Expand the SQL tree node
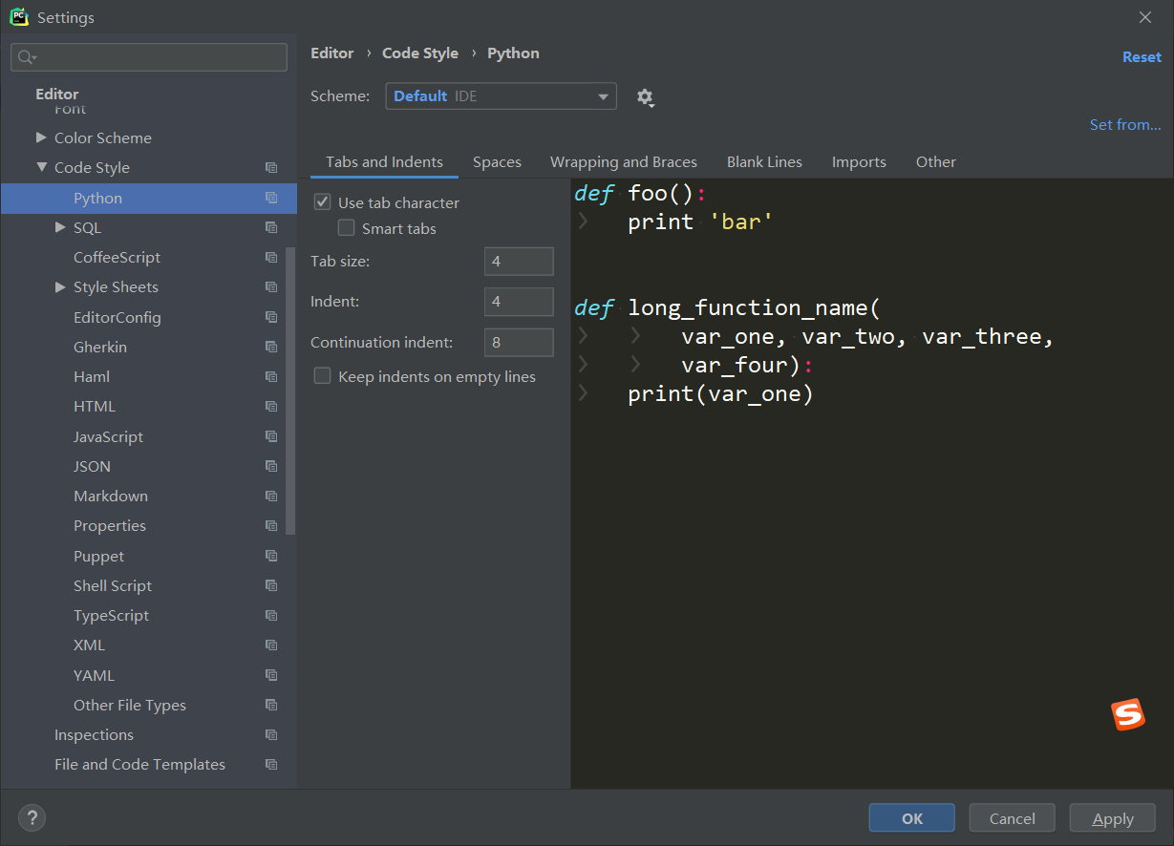The height and width of the screenshot is (846, 1174). coord(60,227)
